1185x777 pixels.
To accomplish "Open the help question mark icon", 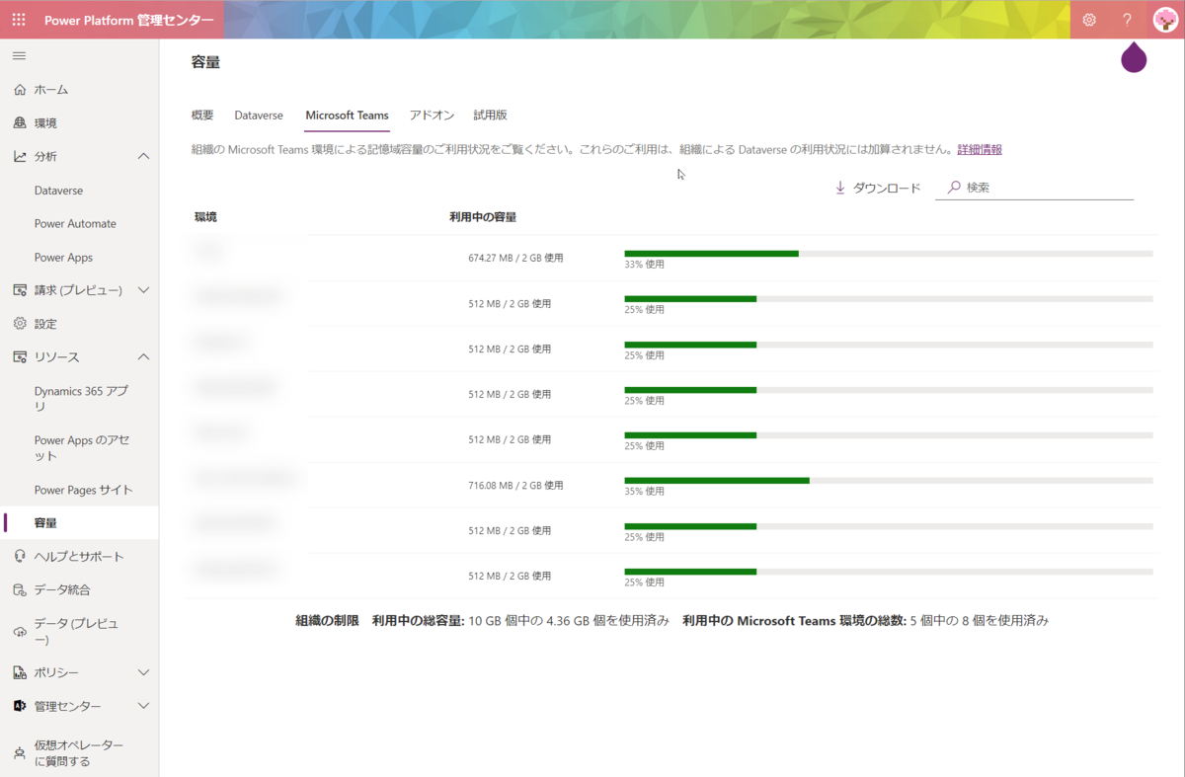I will [1127, 20].
